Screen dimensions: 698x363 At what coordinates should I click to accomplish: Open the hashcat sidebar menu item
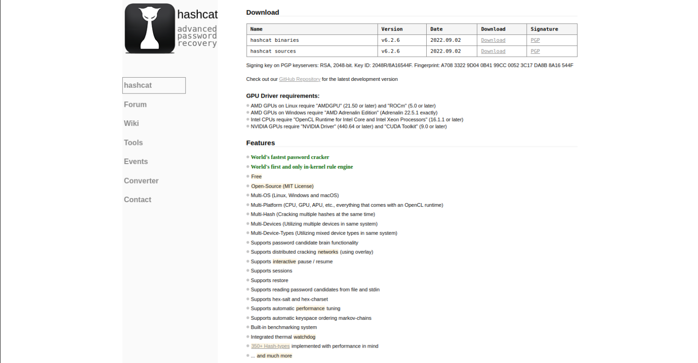(x=154, y=86)
